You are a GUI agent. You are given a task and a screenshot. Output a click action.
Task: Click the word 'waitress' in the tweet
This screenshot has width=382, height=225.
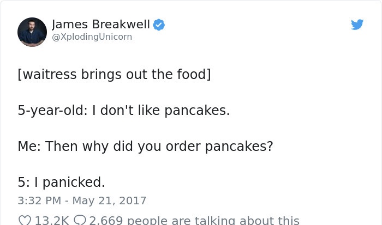coord(50,74)
